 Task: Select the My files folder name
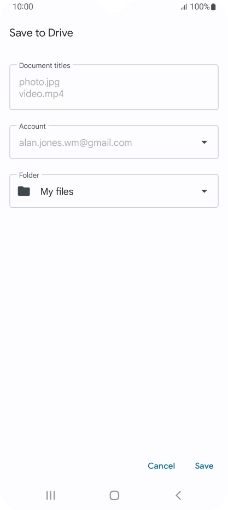point(57,191)
